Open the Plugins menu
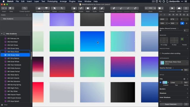Image resolution: width=190 pixels, height=107 pixels. pos(72,1)
